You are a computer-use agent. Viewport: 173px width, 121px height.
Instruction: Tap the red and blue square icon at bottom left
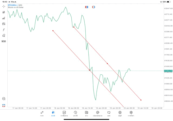4,105
